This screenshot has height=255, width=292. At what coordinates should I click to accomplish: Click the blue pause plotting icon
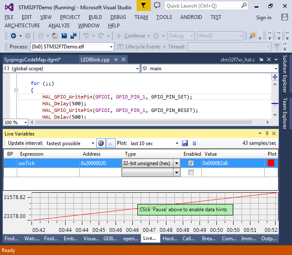click(194, 143)
